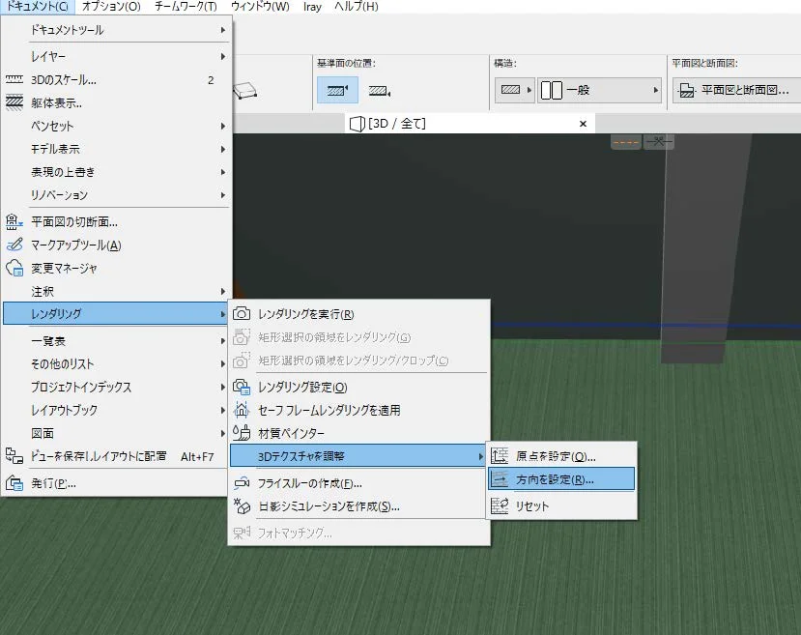This screenshot has width=801, height=635.
Task: Click the 材質ペインター paint bucket icon
Action: coord(242,433)
